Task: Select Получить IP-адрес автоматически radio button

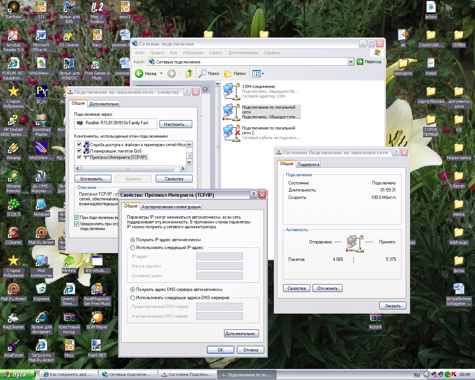Action: 132,240
